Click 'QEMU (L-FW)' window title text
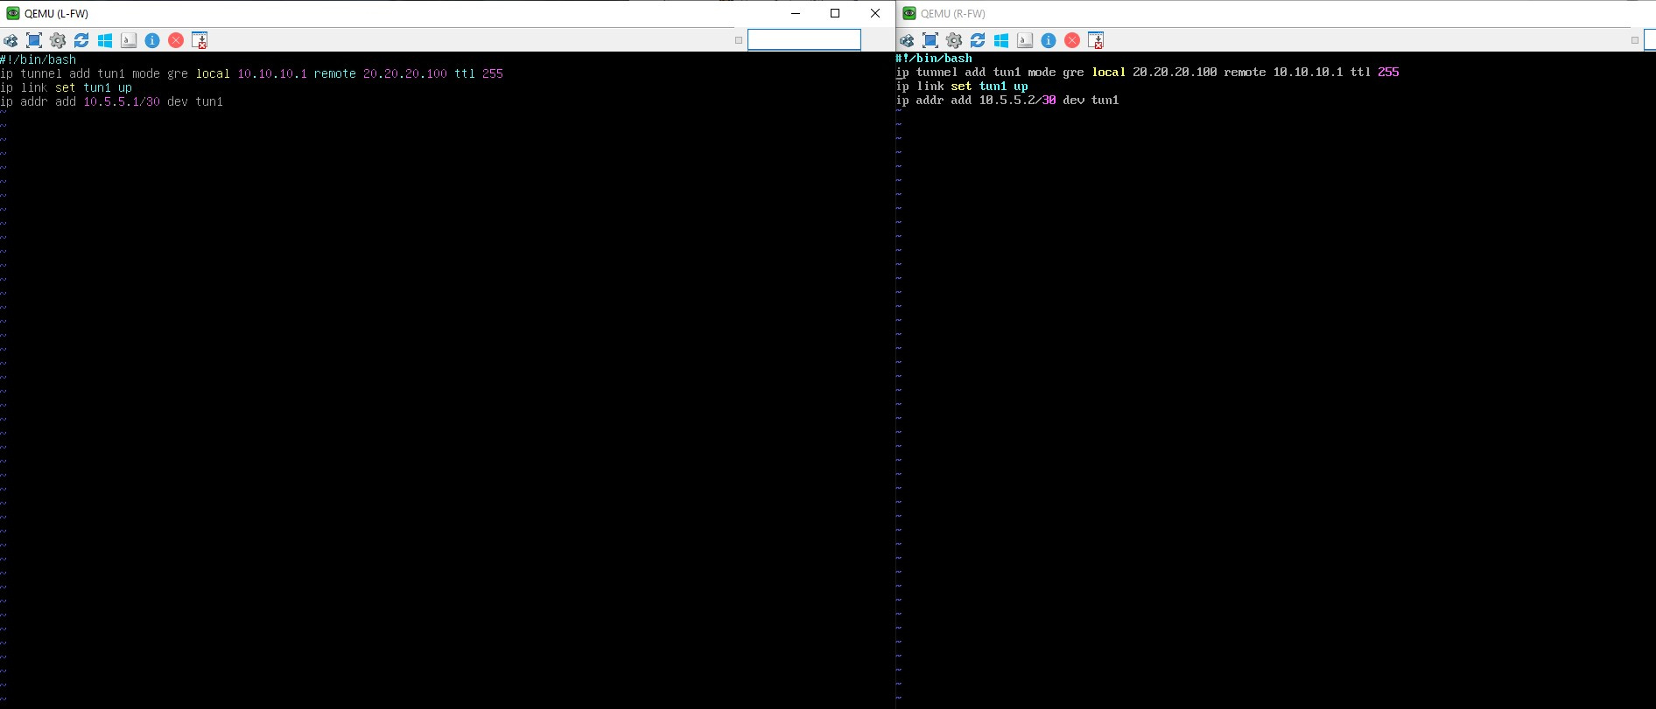The image size is (1656, 709). pos(56,14)
